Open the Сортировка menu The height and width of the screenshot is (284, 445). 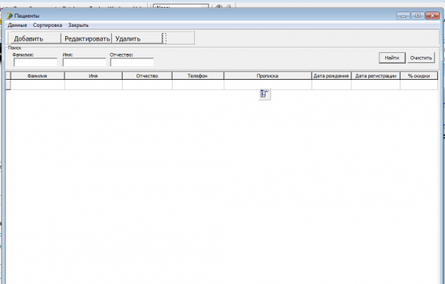point(48,25)
